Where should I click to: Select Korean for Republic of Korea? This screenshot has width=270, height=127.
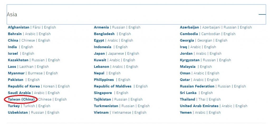point(49,86)
